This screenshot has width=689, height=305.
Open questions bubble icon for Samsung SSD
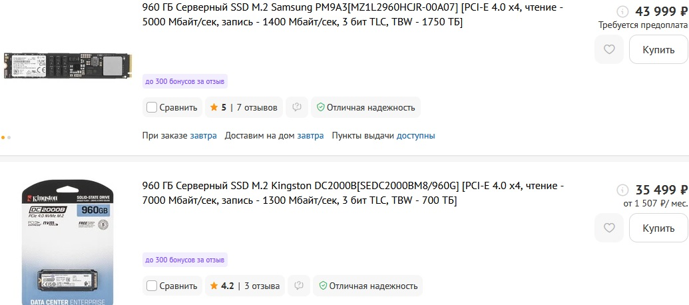(x=298, y=107)
